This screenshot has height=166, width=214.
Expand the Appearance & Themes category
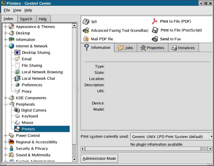(x=6, y=27)
